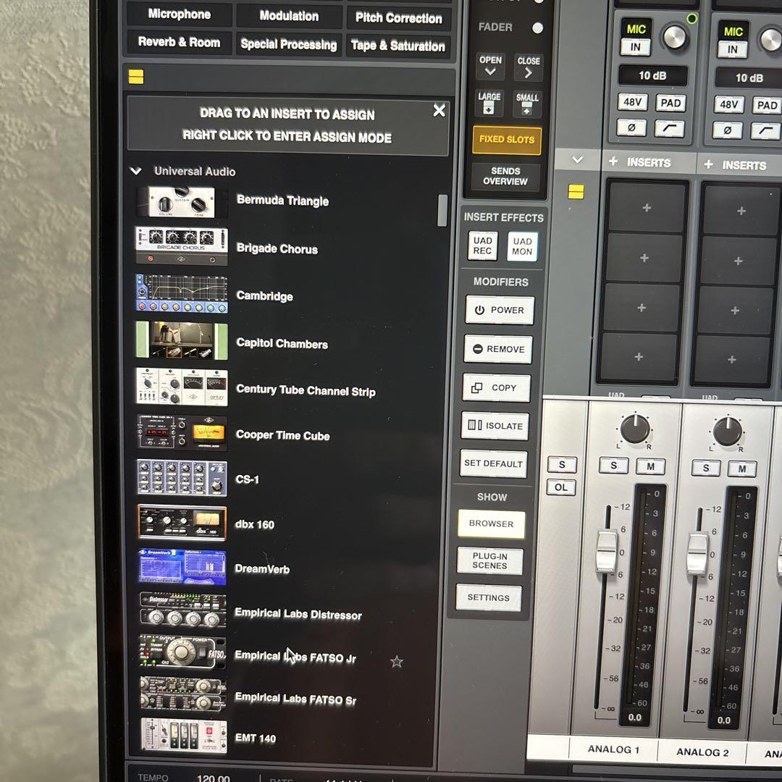Select the CS-1 plugin icon
Image resolution: width=782 pixels, height=782 pixels.
(x=182, y=478)
